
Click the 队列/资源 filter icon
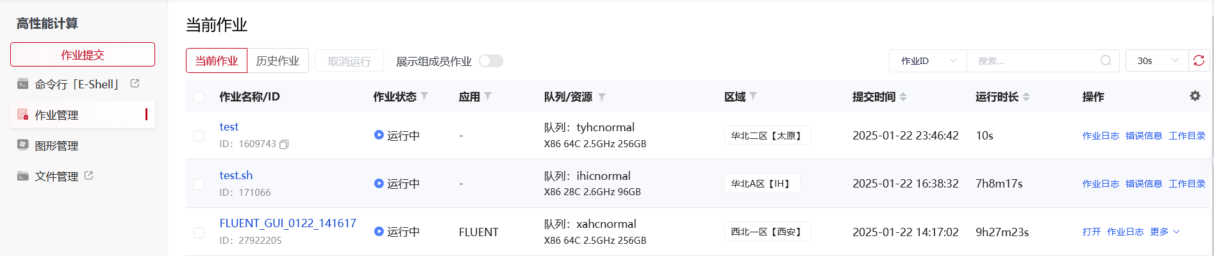(x=601, y=97)
